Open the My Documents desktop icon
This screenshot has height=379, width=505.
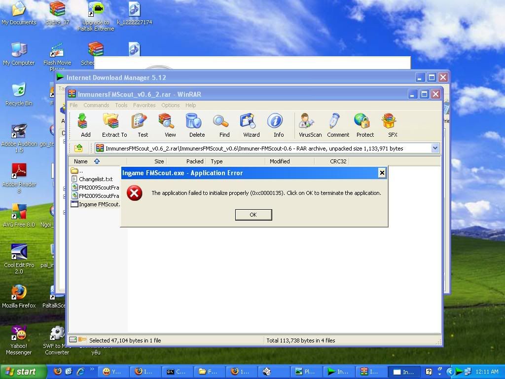(x=19, y=13)
